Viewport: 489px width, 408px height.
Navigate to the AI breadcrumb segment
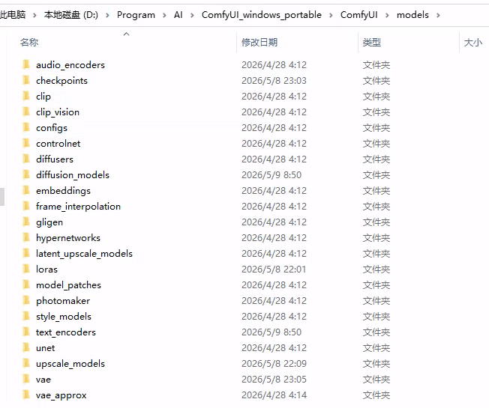pos(178,15)
